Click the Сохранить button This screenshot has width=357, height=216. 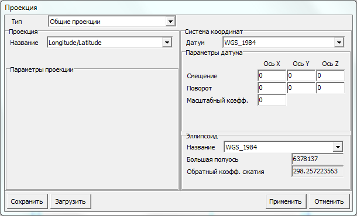[27, 201]
